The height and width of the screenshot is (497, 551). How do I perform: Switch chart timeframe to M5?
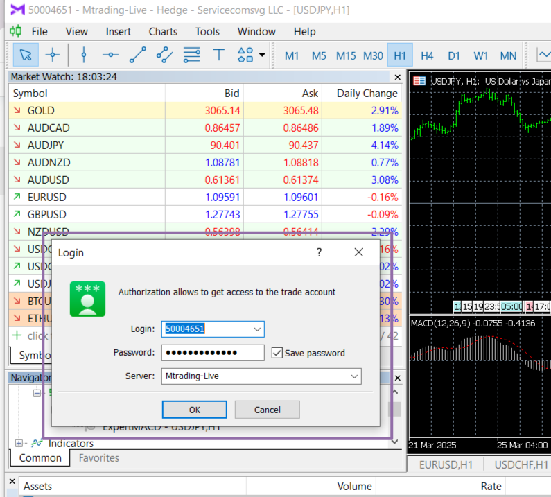coord(319,55)
